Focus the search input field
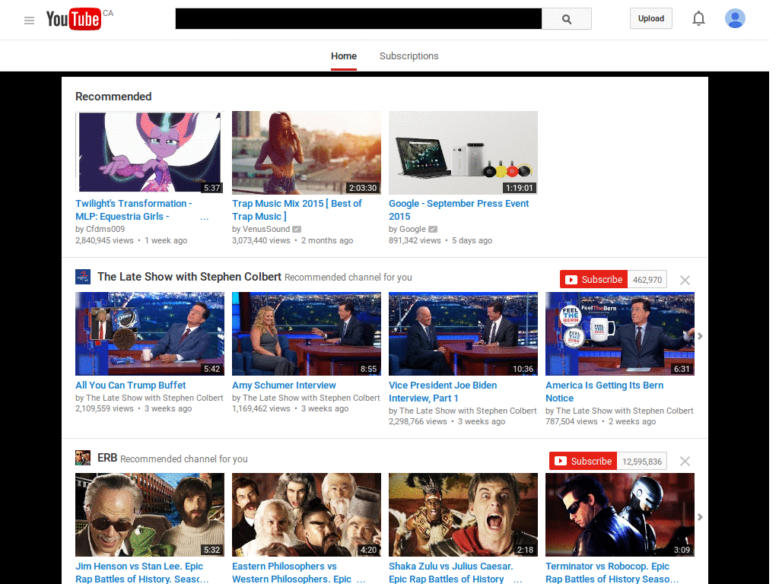The height and width of the screenshot is (584, 779). click(x=358, y=19)
